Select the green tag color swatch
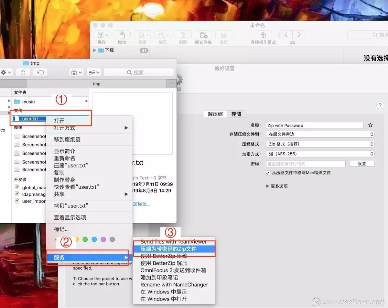 (85, 239)
